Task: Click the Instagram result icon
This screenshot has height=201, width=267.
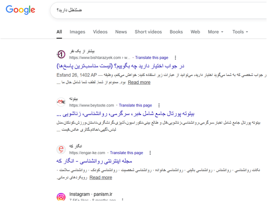Action: [61, 197]
